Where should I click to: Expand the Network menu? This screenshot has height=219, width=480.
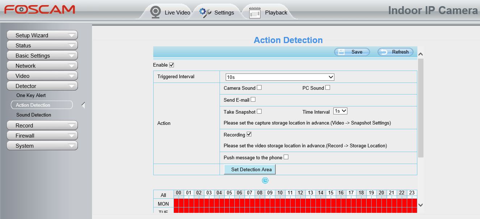(42, 66)
